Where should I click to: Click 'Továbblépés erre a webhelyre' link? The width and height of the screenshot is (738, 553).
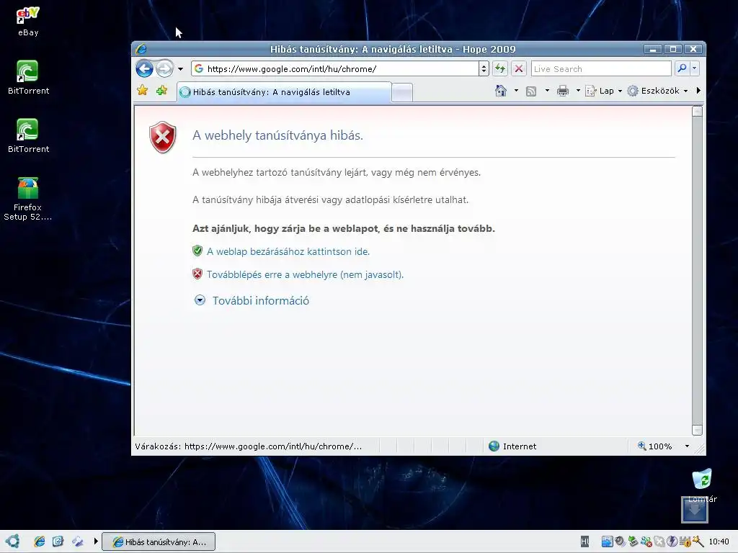coord(305,274)
